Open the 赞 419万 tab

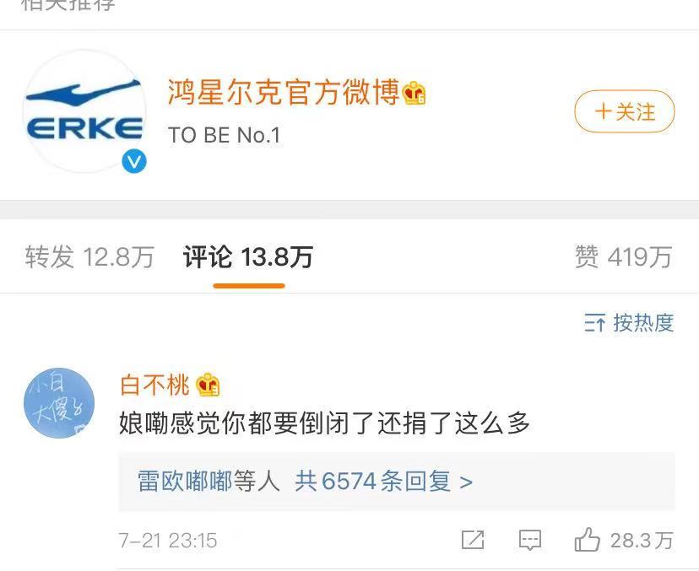pos(623,257)
